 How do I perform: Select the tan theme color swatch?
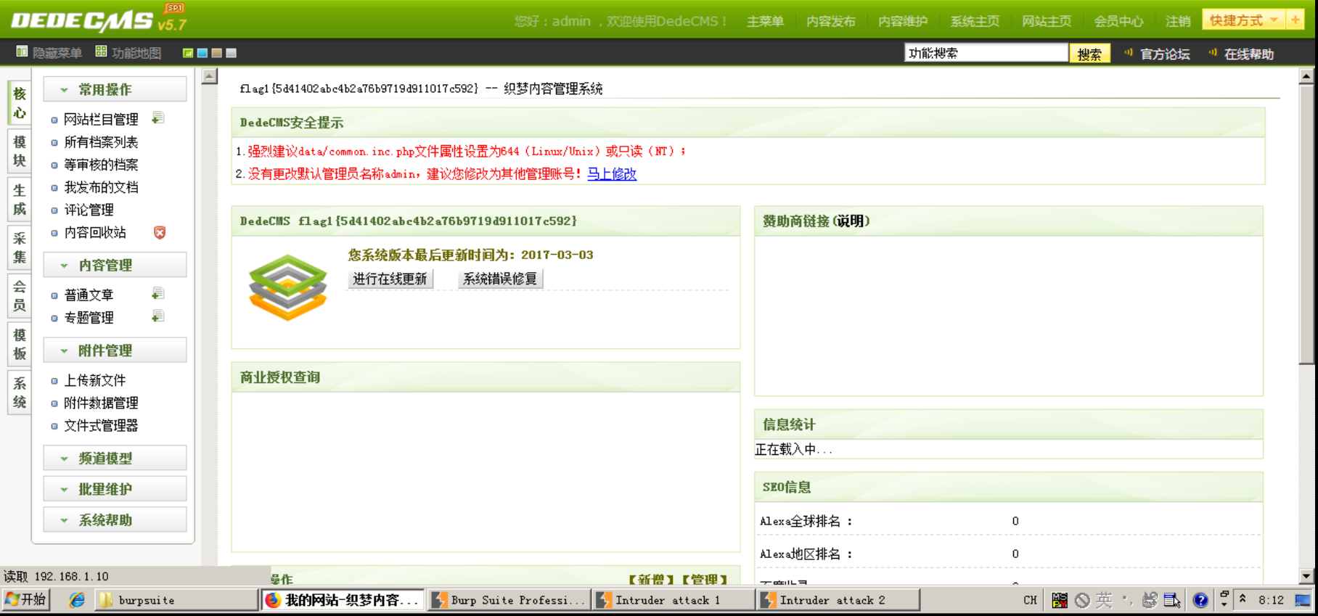(x=216, y=53)
